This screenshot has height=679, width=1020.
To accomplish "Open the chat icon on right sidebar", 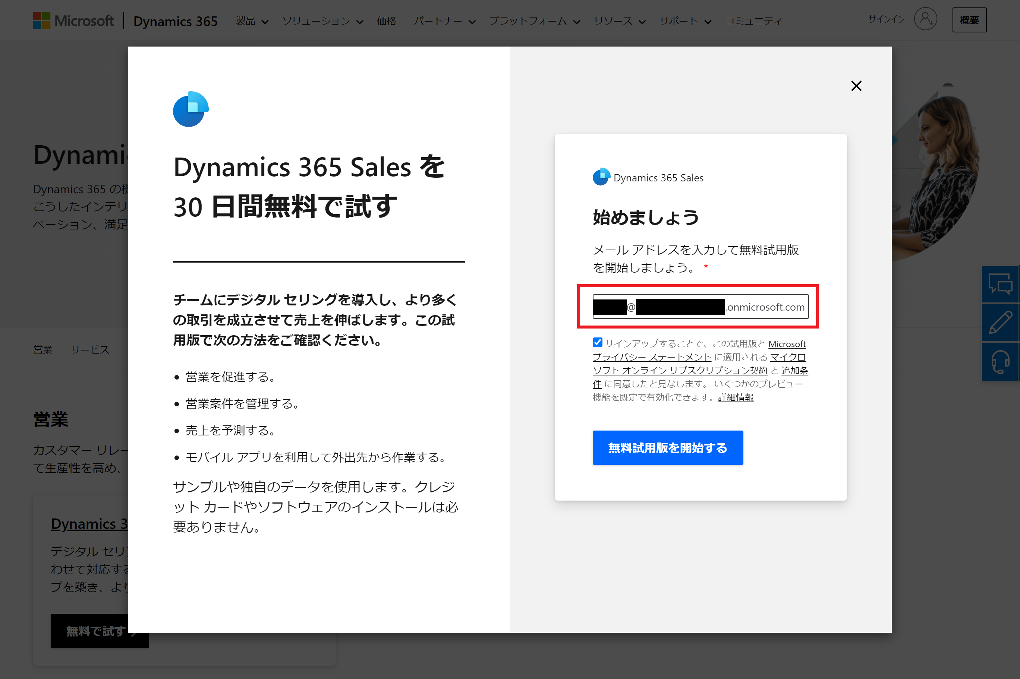I will click(1000, 285).
